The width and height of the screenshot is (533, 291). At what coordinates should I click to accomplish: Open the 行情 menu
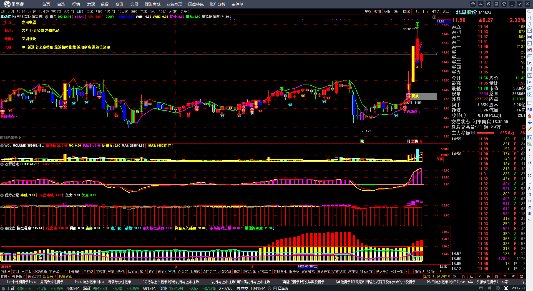pos(76,4)
